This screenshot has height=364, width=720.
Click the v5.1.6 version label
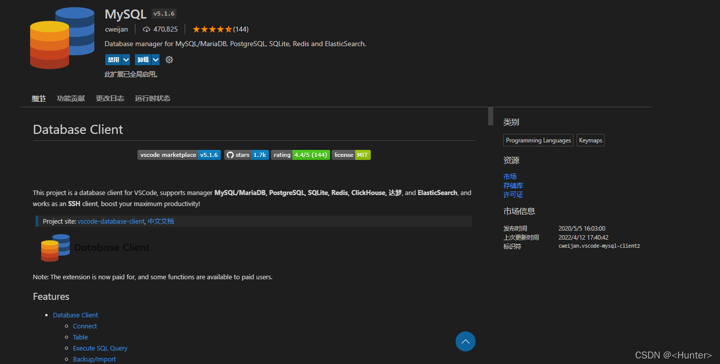(x=164, y=14)
